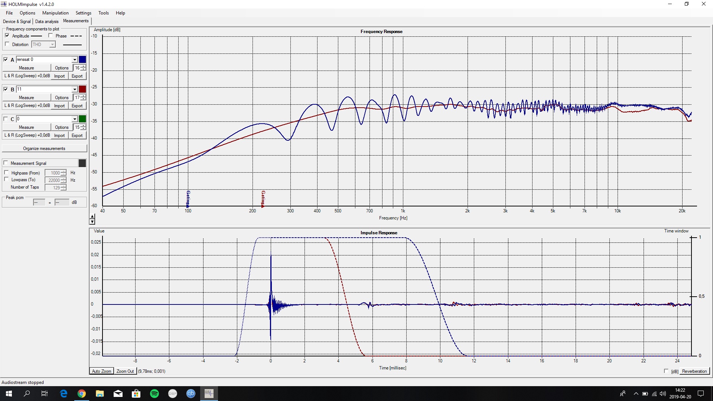Enable Distortion checkbox
Screen dimensions: 713x401
(x=7, y=44)
